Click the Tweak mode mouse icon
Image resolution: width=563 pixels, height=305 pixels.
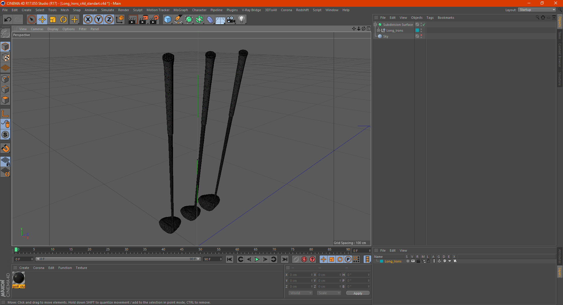[x=5, y=124]
